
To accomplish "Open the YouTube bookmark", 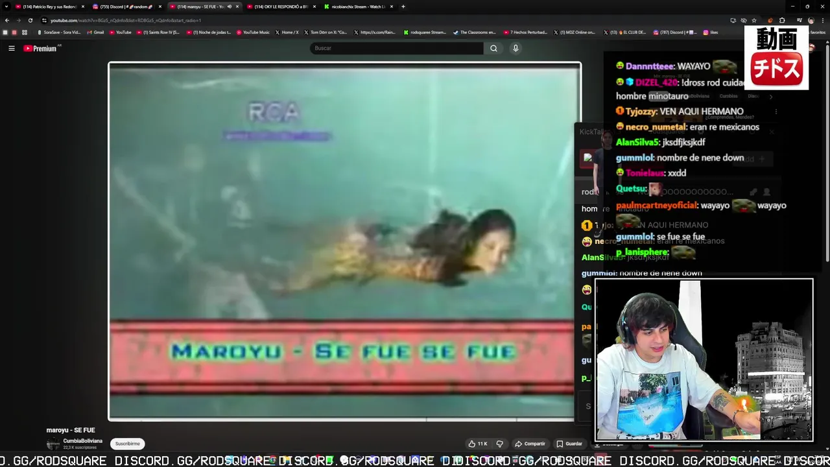I will [x=120, y=32].
